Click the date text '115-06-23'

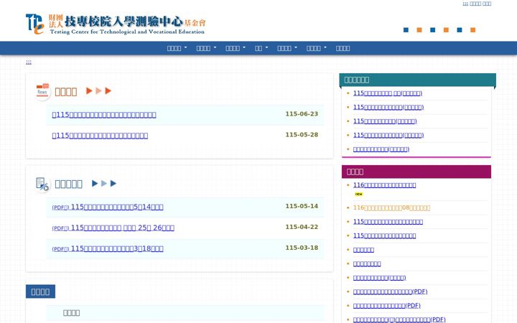tap(302, 113)
